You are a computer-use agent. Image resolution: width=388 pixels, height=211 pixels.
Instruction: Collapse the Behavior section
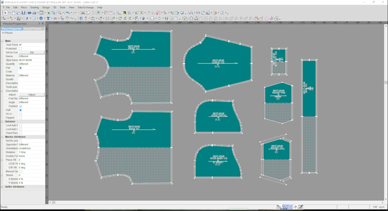point(2,121)
